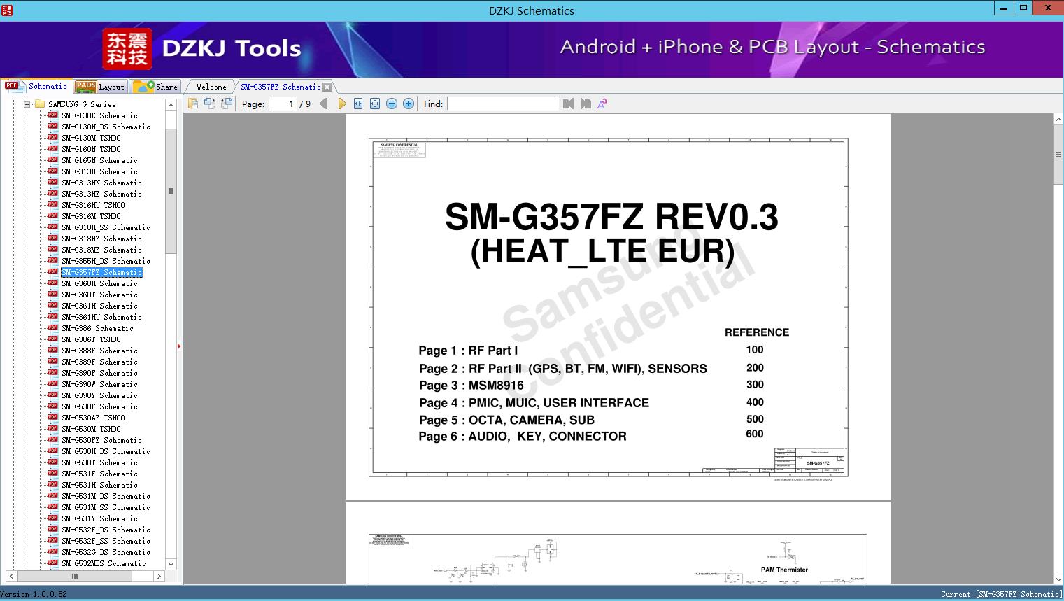
Task: Toggle match case search option
Action: click(x=602, y=104)
